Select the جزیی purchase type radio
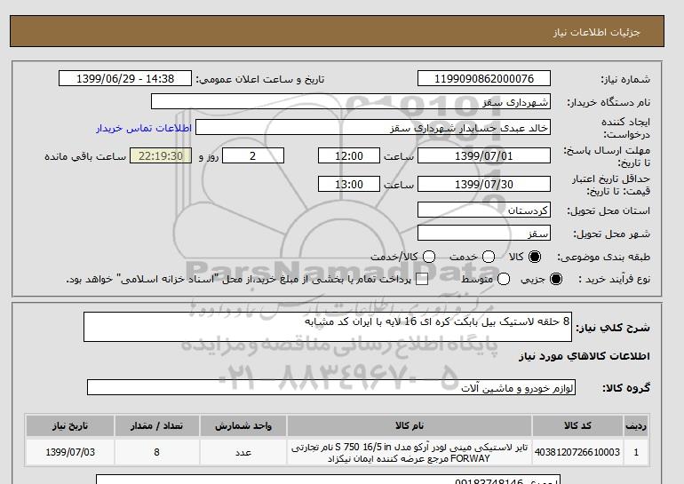The height and width of the screenshot is (484, 684). [556, 279]
